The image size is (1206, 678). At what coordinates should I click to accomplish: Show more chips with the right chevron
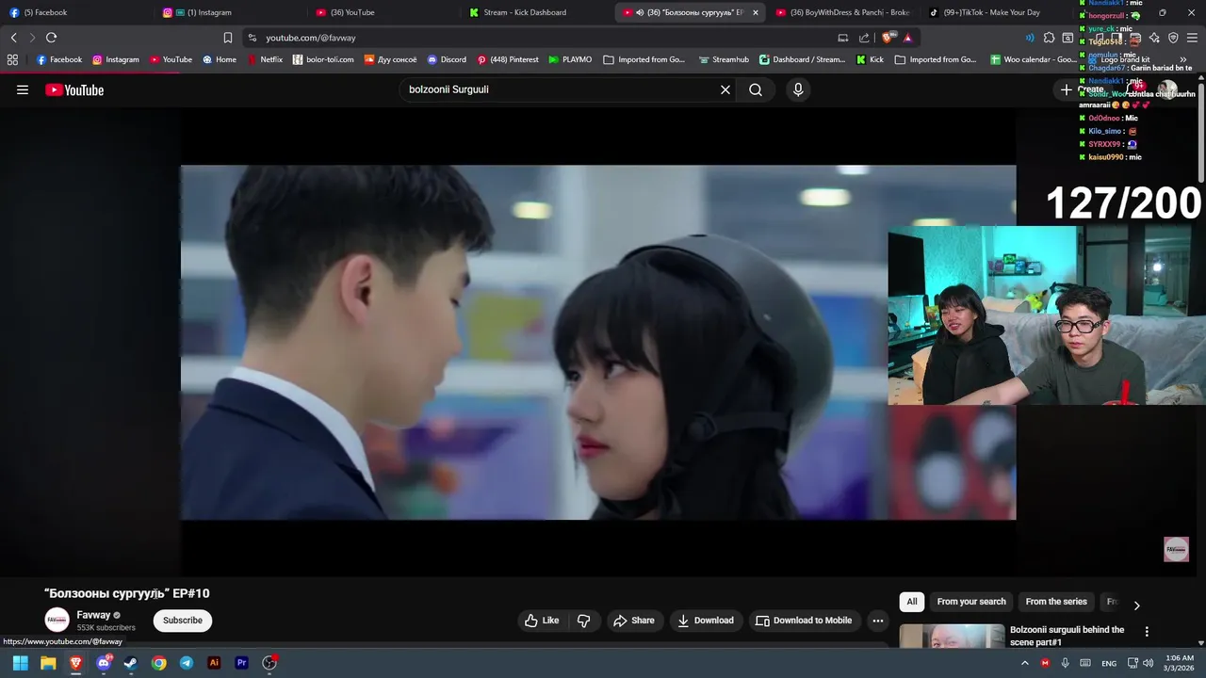pos(1136,605)
